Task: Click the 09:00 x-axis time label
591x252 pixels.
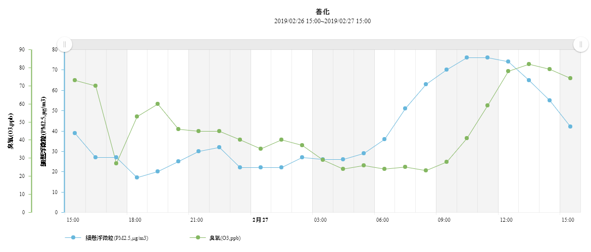Action: point(444,220)
